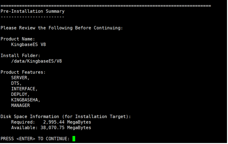Click the Install Folder label
Image resolution: width=228 pixels, height=144 pixels.
tap(20, 56)
